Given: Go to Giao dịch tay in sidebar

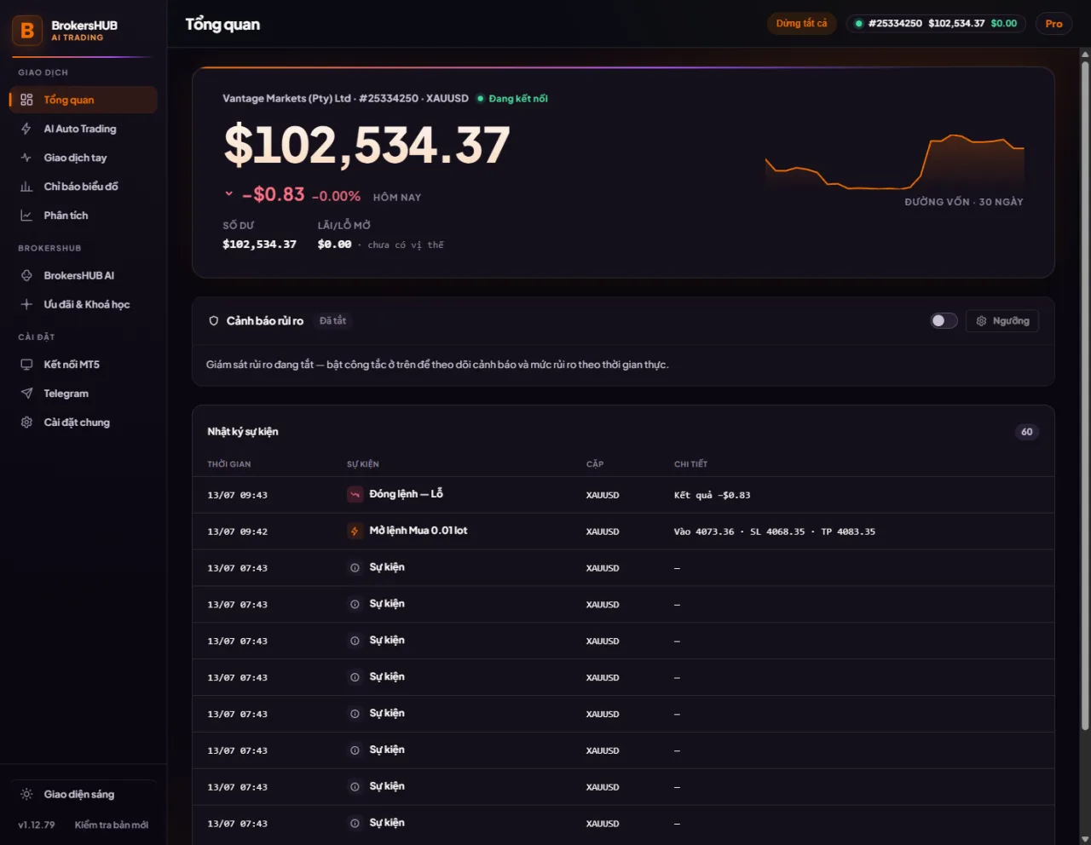Looking at the screenshot, I should click(84, 158).
